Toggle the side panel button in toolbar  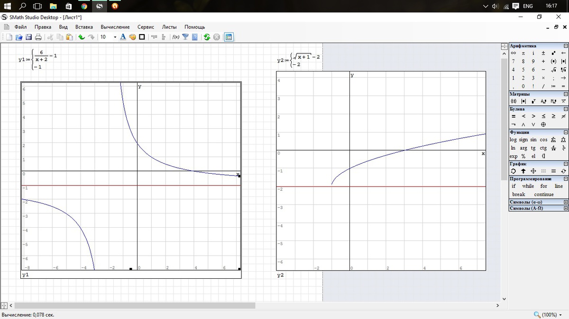click(x=228, y=37)
